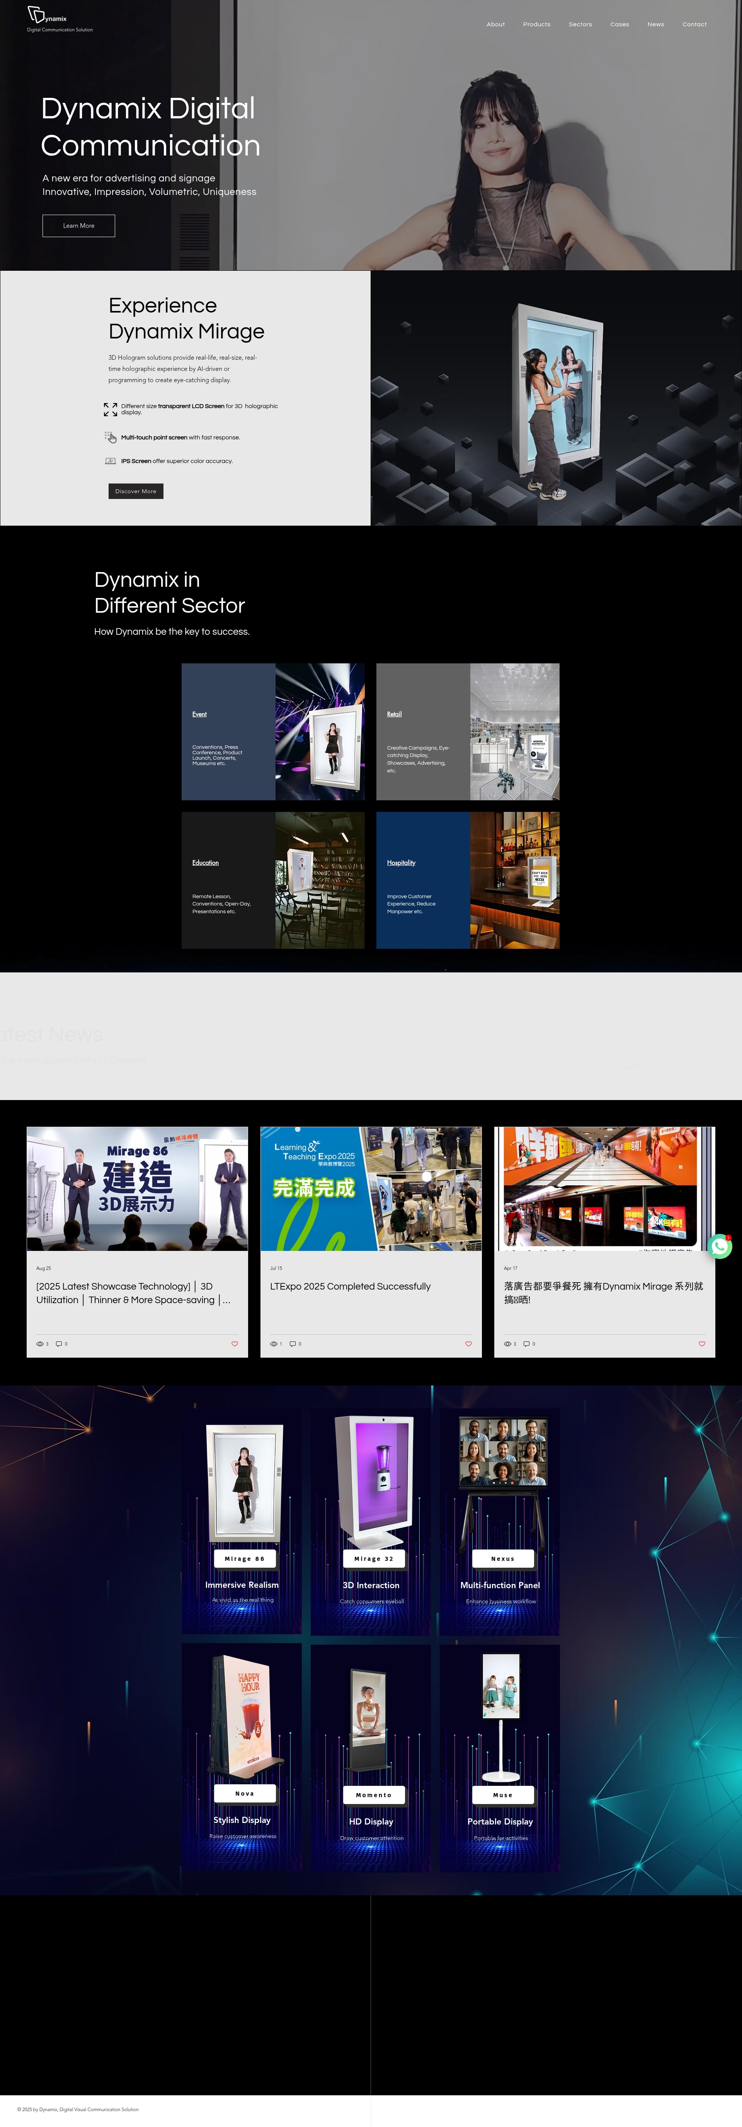This screenshot has height=2127, width=742.
Task: Like the Aug 25 post with heart icon
Action: pos(235,1343)
